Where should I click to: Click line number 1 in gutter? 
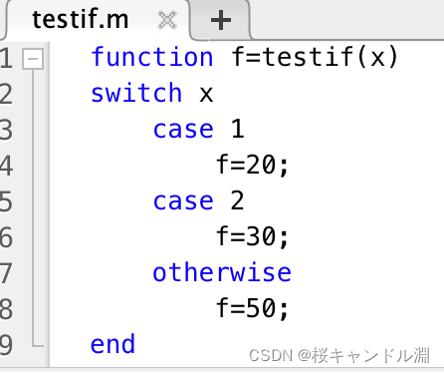(x=6, y=58)
